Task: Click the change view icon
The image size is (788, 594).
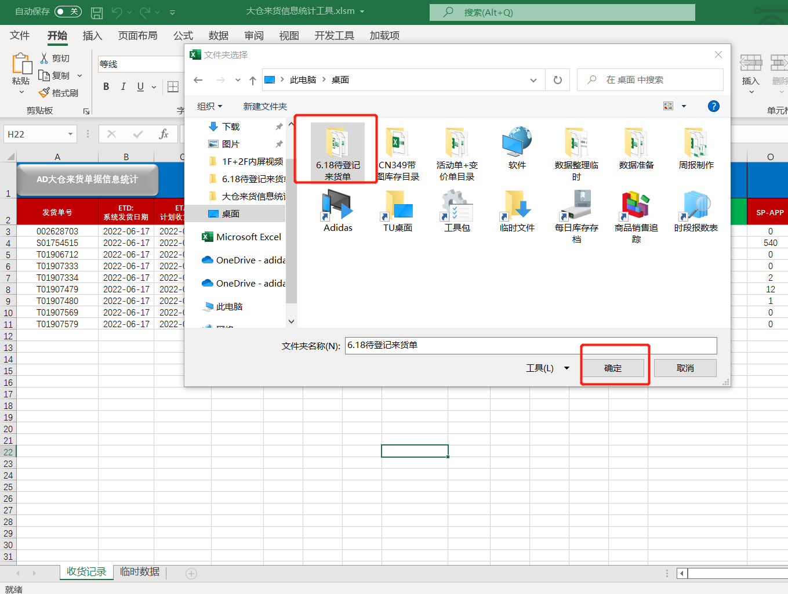Action: (x=668, y=106)
